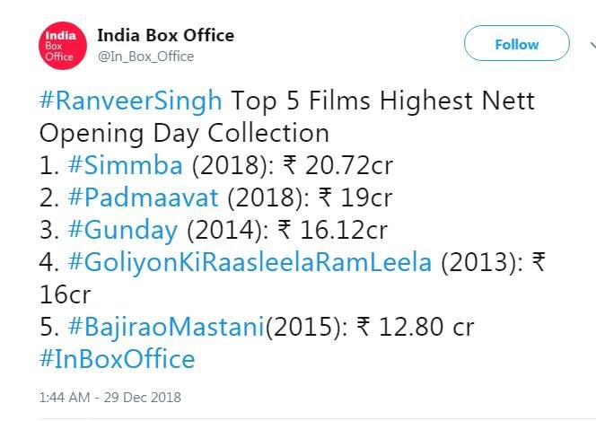Open the #RanveerSingh hashtag
This screenshot has height=421, width=596.
130,101
